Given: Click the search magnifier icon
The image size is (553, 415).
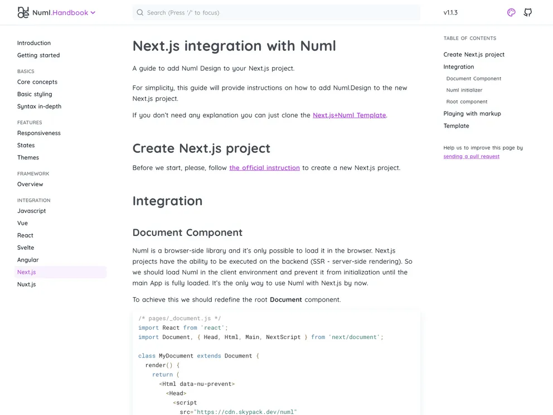Looking at the screenshot, I should point(140,12).
